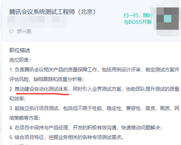Click the first duty line about 质量保障工作
Viewport: 181px width, 145px height.
click(94, 70)
